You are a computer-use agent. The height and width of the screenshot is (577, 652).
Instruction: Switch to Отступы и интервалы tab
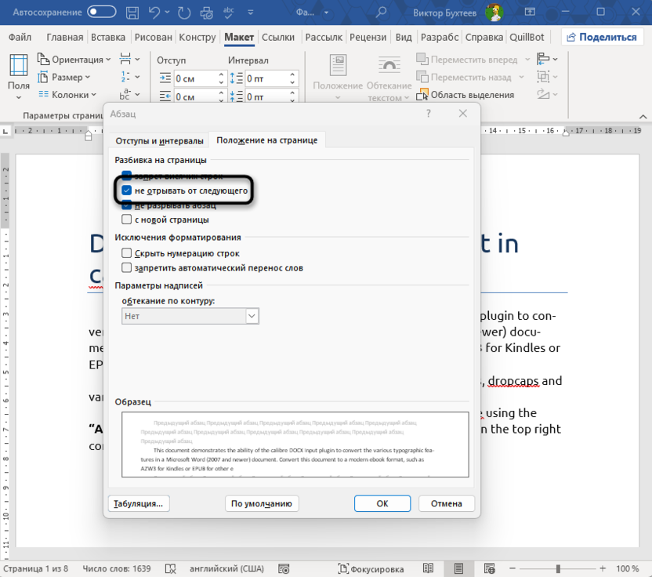click(x=159, y=140)
